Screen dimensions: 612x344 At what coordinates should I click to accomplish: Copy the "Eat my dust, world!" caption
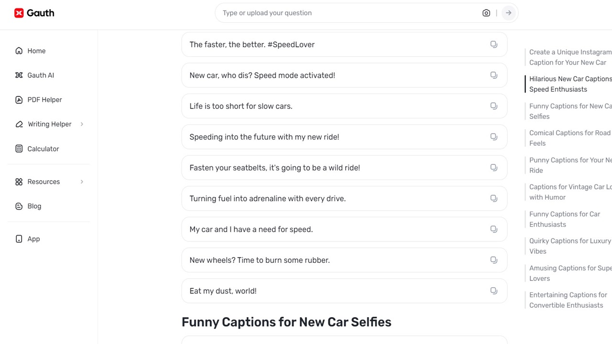[x=493, y=291]
